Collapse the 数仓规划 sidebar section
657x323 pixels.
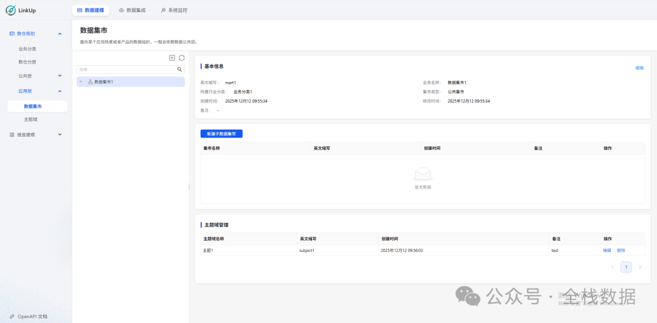pos(60,34)
